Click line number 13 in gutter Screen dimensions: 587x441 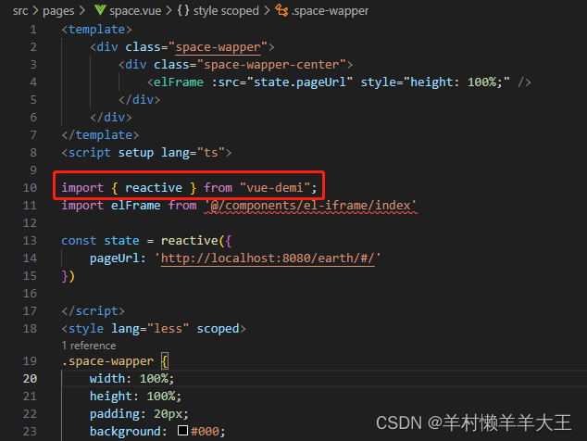pyautogui.click(x=30, y=241)
